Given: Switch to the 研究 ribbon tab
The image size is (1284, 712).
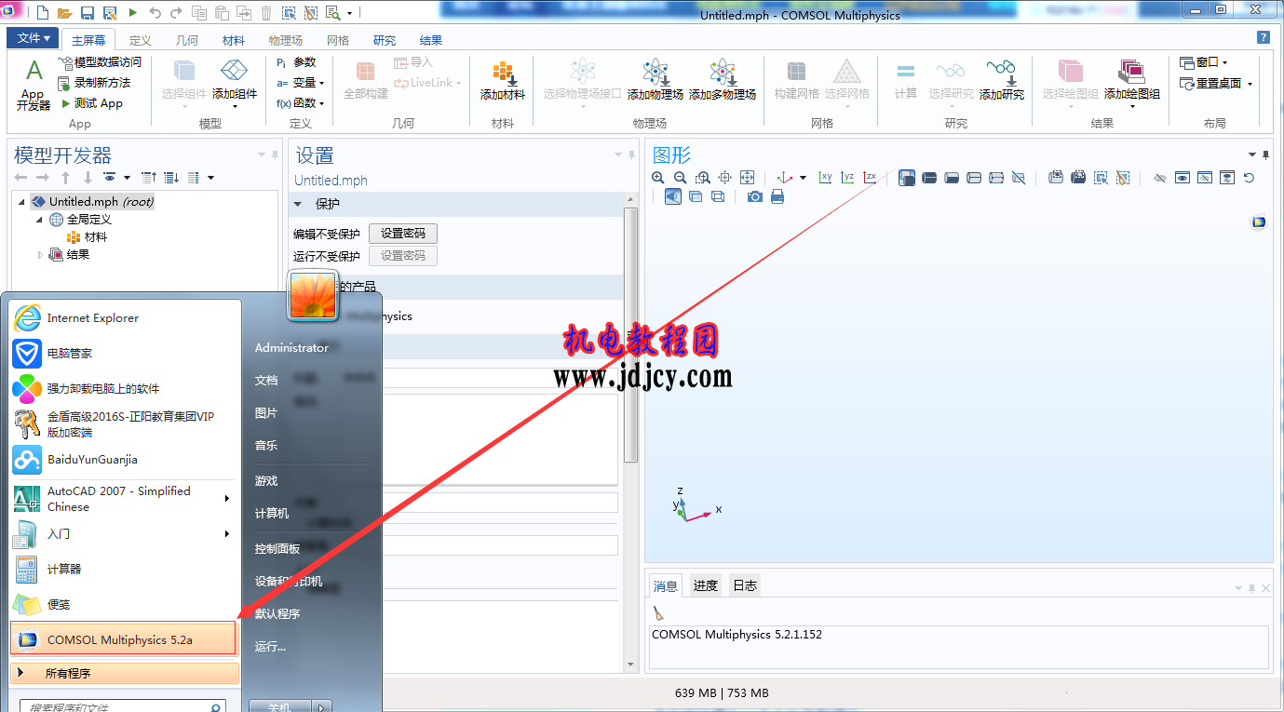Looking at the screenshot, I should 385,40.
